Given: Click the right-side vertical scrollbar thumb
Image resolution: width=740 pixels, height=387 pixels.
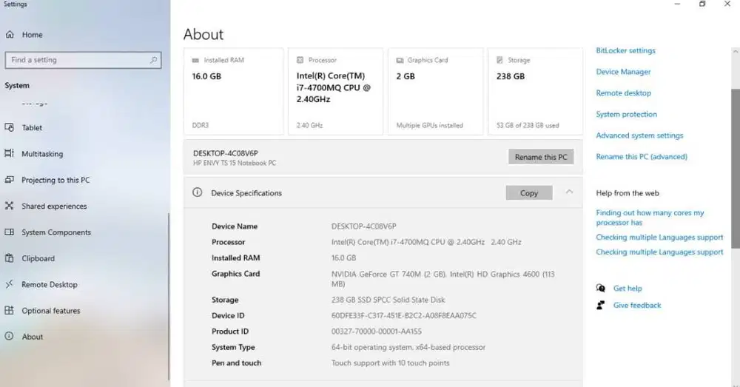Looking at the screenshot, I should tap(736, 167).
